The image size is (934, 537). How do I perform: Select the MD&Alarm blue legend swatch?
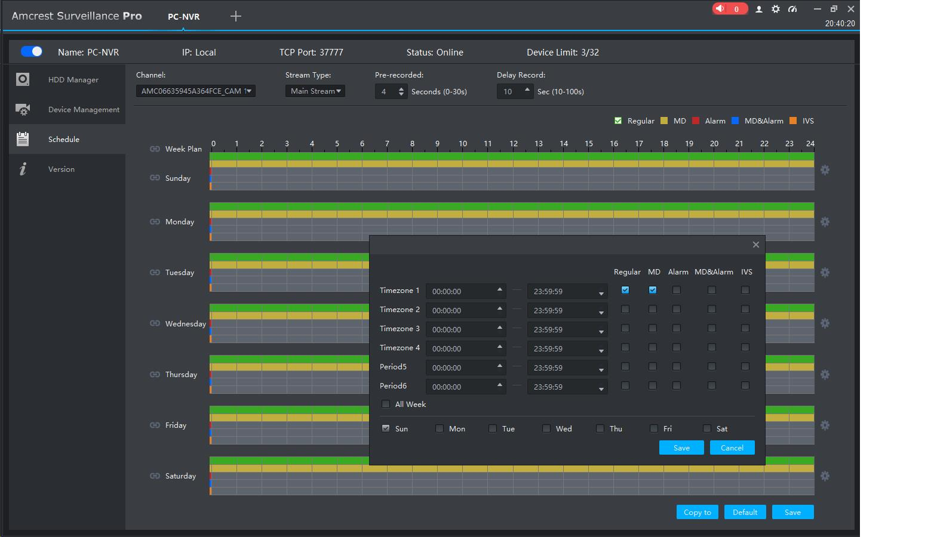coord(735,121)
